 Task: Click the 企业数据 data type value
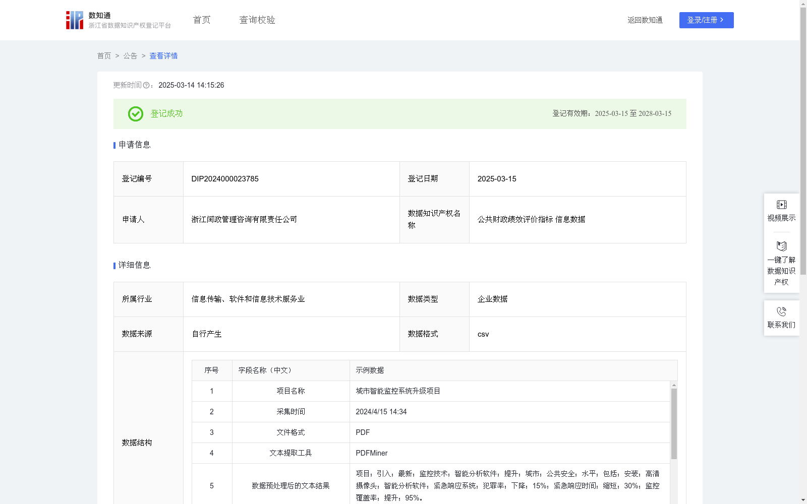pyautogui.click(x=492, y=299)
